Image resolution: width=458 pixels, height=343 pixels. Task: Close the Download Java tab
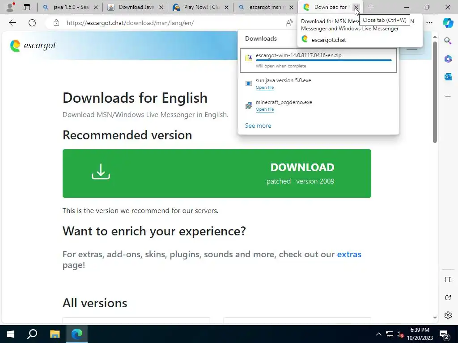[x=161, y=8]
